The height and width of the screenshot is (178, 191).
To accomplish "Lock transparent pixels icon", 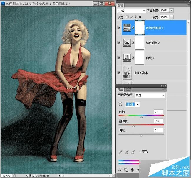I will click(127, 17).
